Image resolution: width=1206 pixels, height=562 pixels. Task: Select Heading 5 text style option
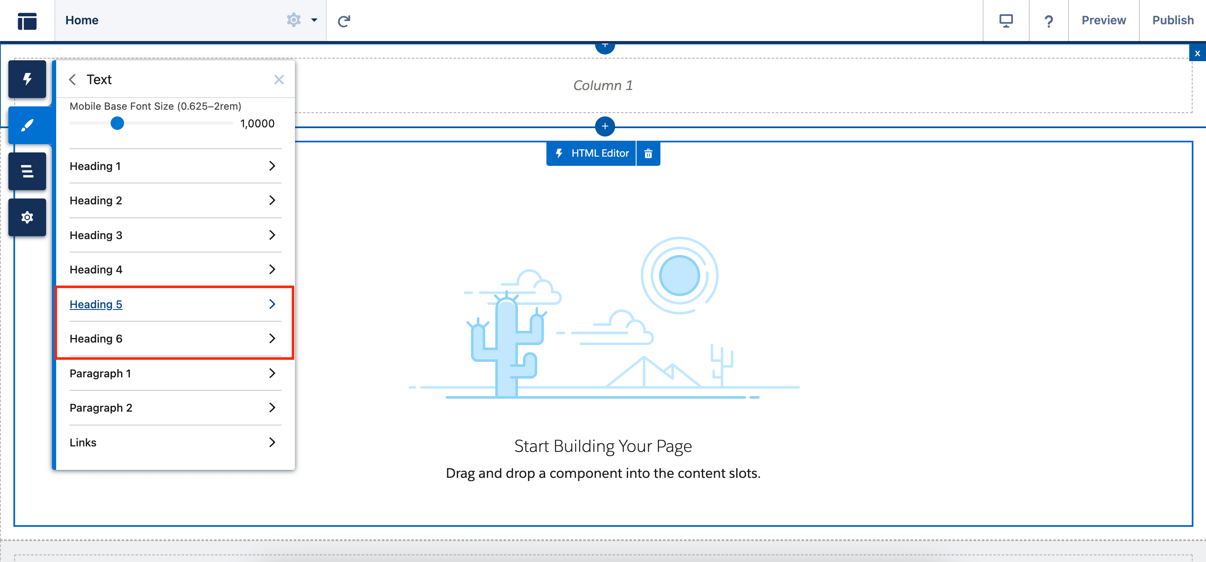(x=96, y=304)
